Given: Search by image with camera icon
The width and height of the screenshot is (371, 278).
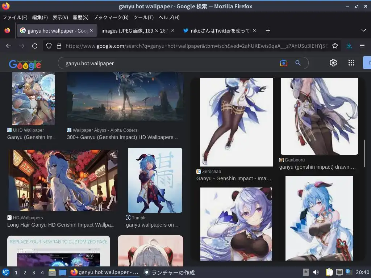Looking at the screenshot, I should pos(283,63).
